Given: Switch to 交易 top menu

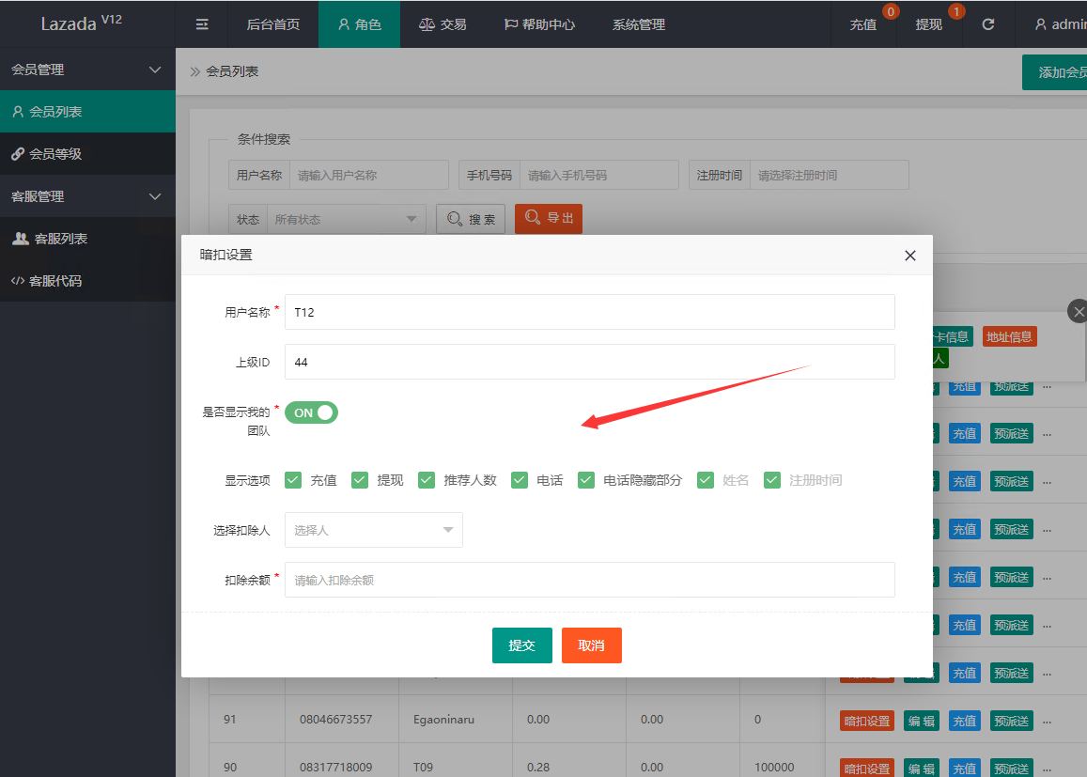Looking at the screenshot, I should point(443,24).
